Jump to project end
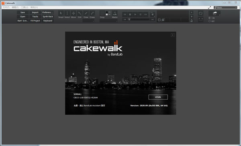The height and width of the screenshot is (146, 241). 153,20
